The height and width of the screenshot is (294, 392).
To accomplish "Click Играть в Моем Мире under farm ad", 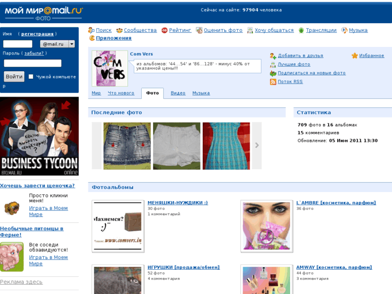I will click(48, 261).
